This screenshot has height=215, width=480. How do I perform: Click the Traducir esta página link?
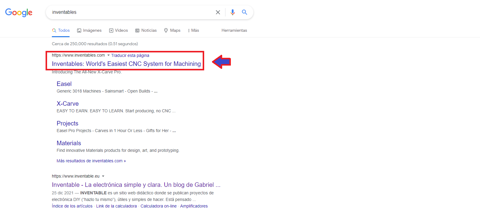click(130, 55)
